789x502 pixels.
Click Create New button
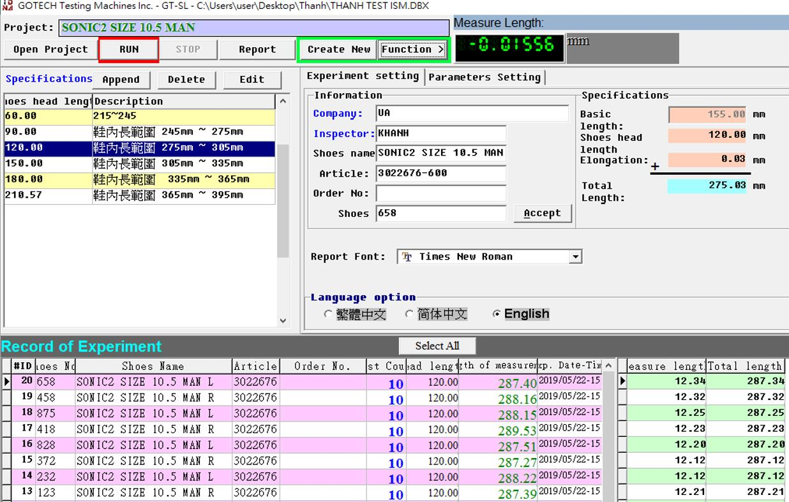[x=338, y=50]
